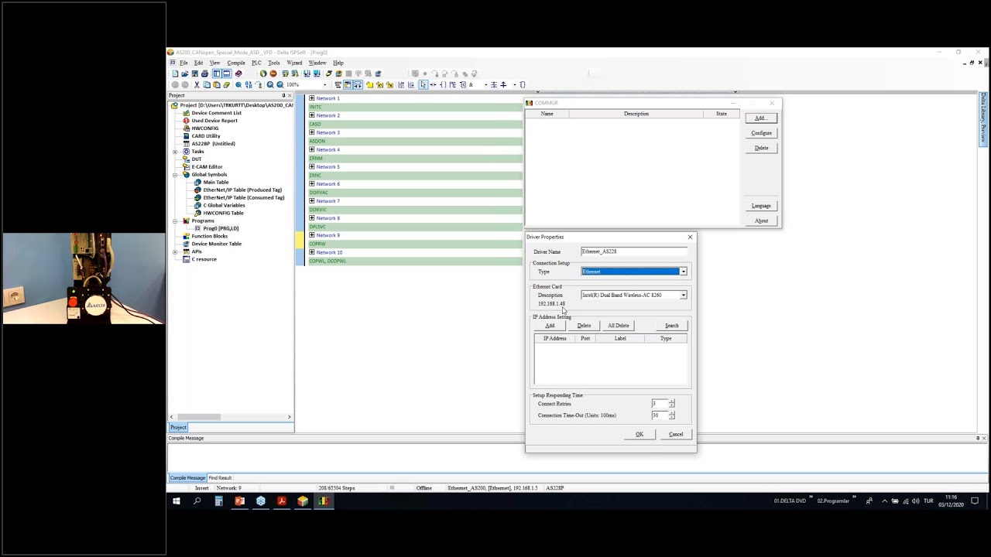The height and width of the screenshot is (557, 991).
Task: Open the Wizard menu
Action: tap(294, 63)
